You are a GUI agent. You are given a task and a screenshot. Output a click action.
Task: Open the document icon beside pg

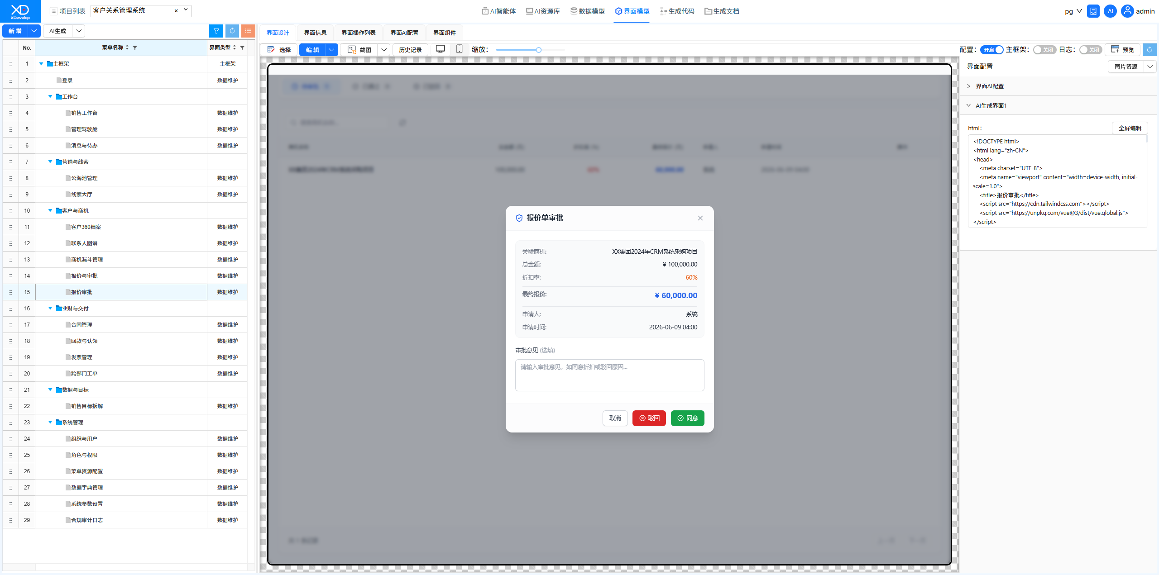tap(1093, 11)
